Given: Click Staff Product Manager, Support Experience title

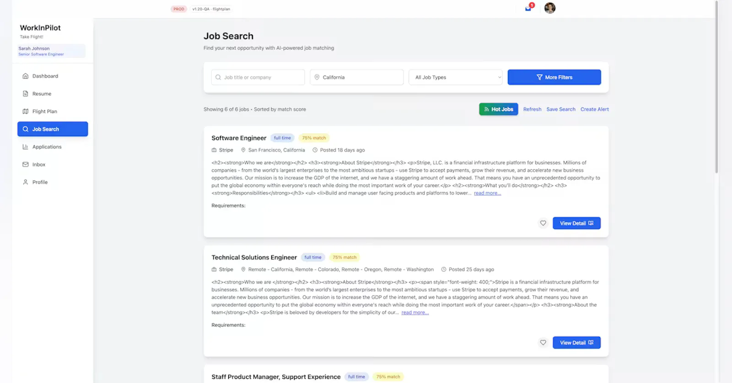Looking at the screenshot, I should tap(276, 377).
